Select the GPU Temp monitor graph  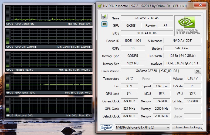pyautogui.click(x=49, y=84)
